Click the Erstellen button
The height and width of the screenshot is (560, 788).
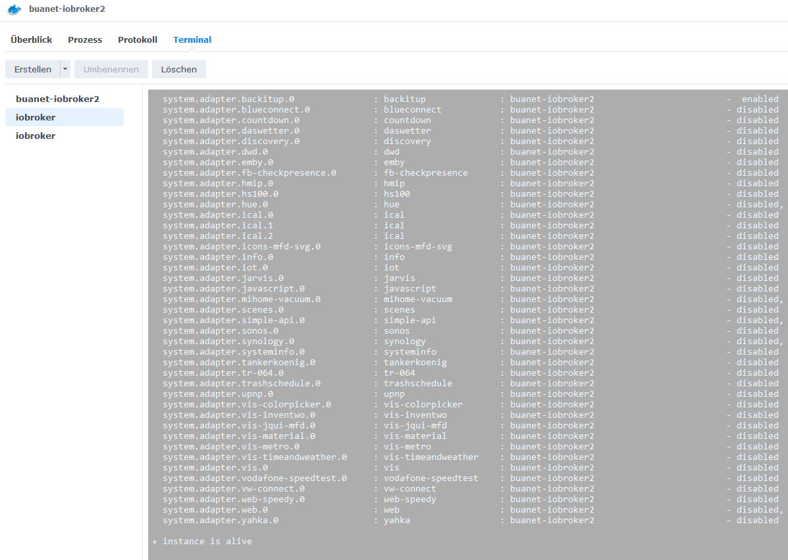pyautogui.click(x=33, y=69)
